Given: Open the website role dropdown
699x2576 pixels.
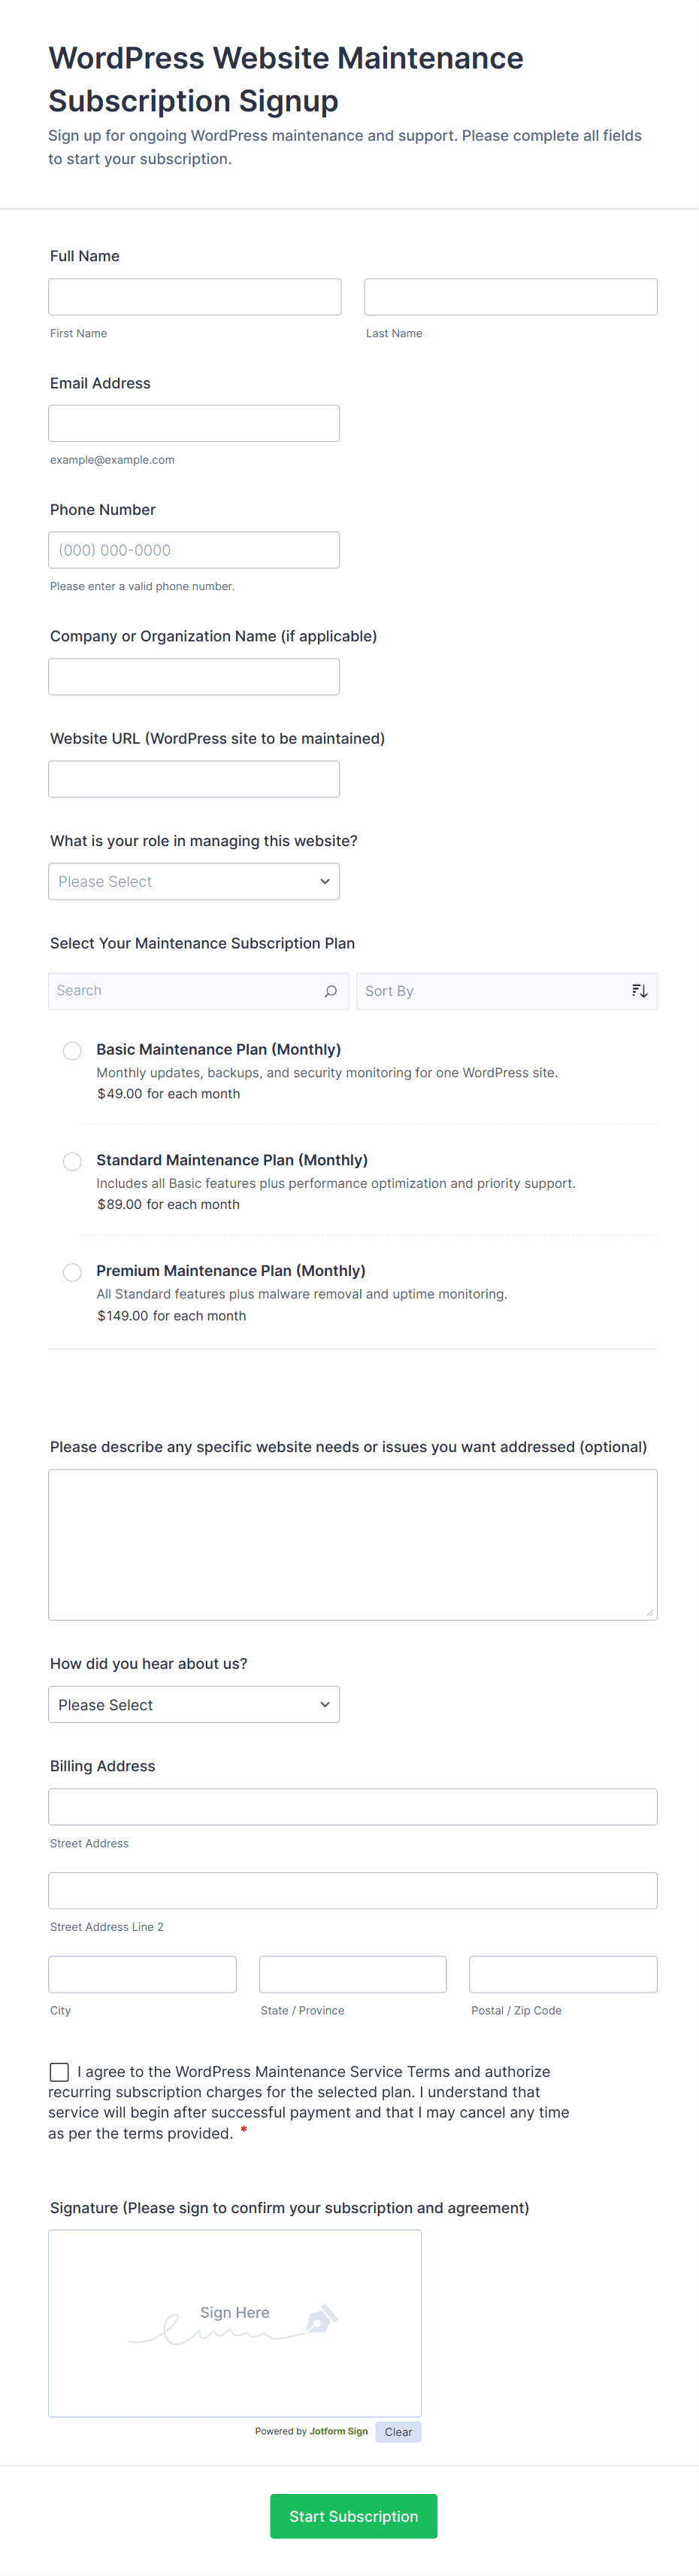Looking at the screenshot, I should tap(194, 882).
